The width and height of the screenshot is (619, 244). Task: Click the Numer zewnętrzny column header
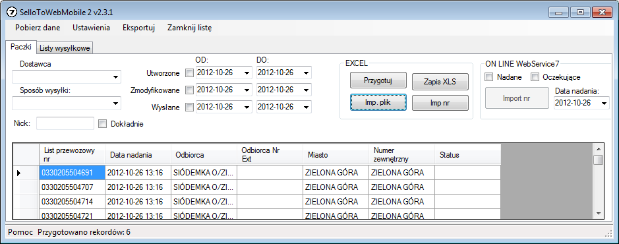click(x=402, y=155)
